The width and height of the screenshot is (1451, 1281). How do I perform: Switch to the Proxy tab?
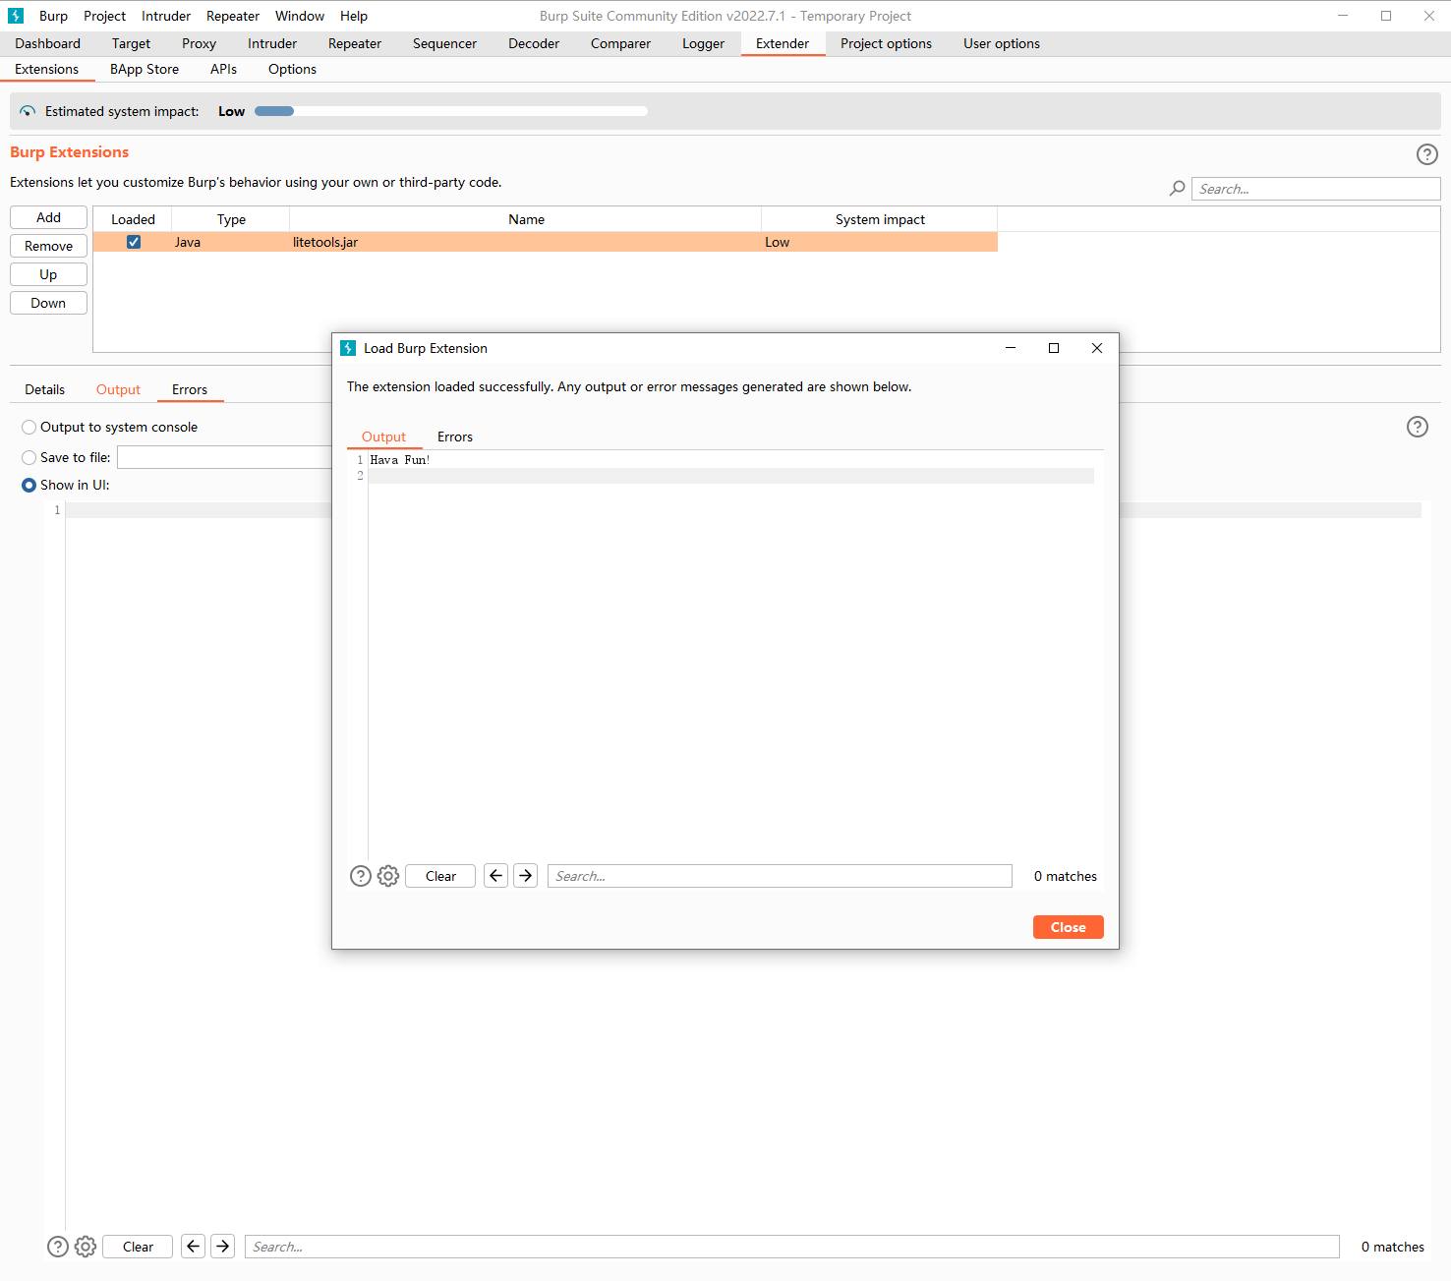coord(199,43)
